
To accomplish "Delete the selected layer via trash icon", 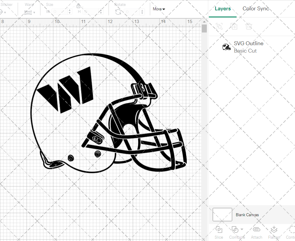I will tap(249, 26).
